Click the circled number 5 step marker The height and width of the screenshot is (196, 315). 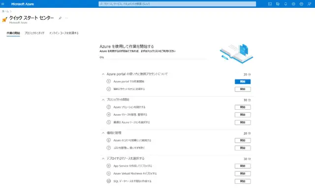click(109, 122)
